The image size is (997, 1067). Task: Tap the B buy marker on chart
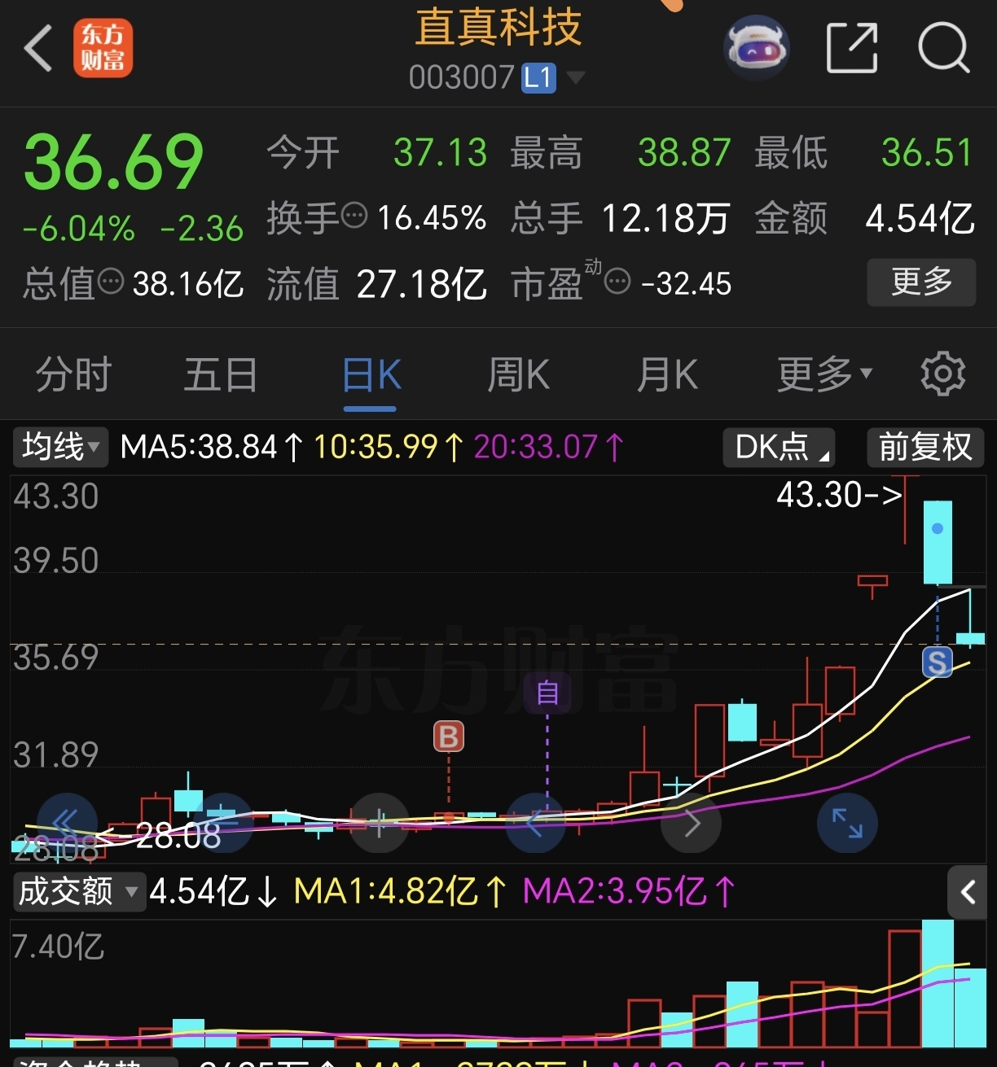click(x=449, y=737)
